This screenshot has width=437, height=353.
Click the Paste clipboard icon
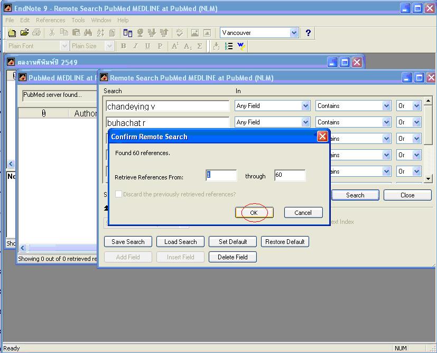point(76,33)
